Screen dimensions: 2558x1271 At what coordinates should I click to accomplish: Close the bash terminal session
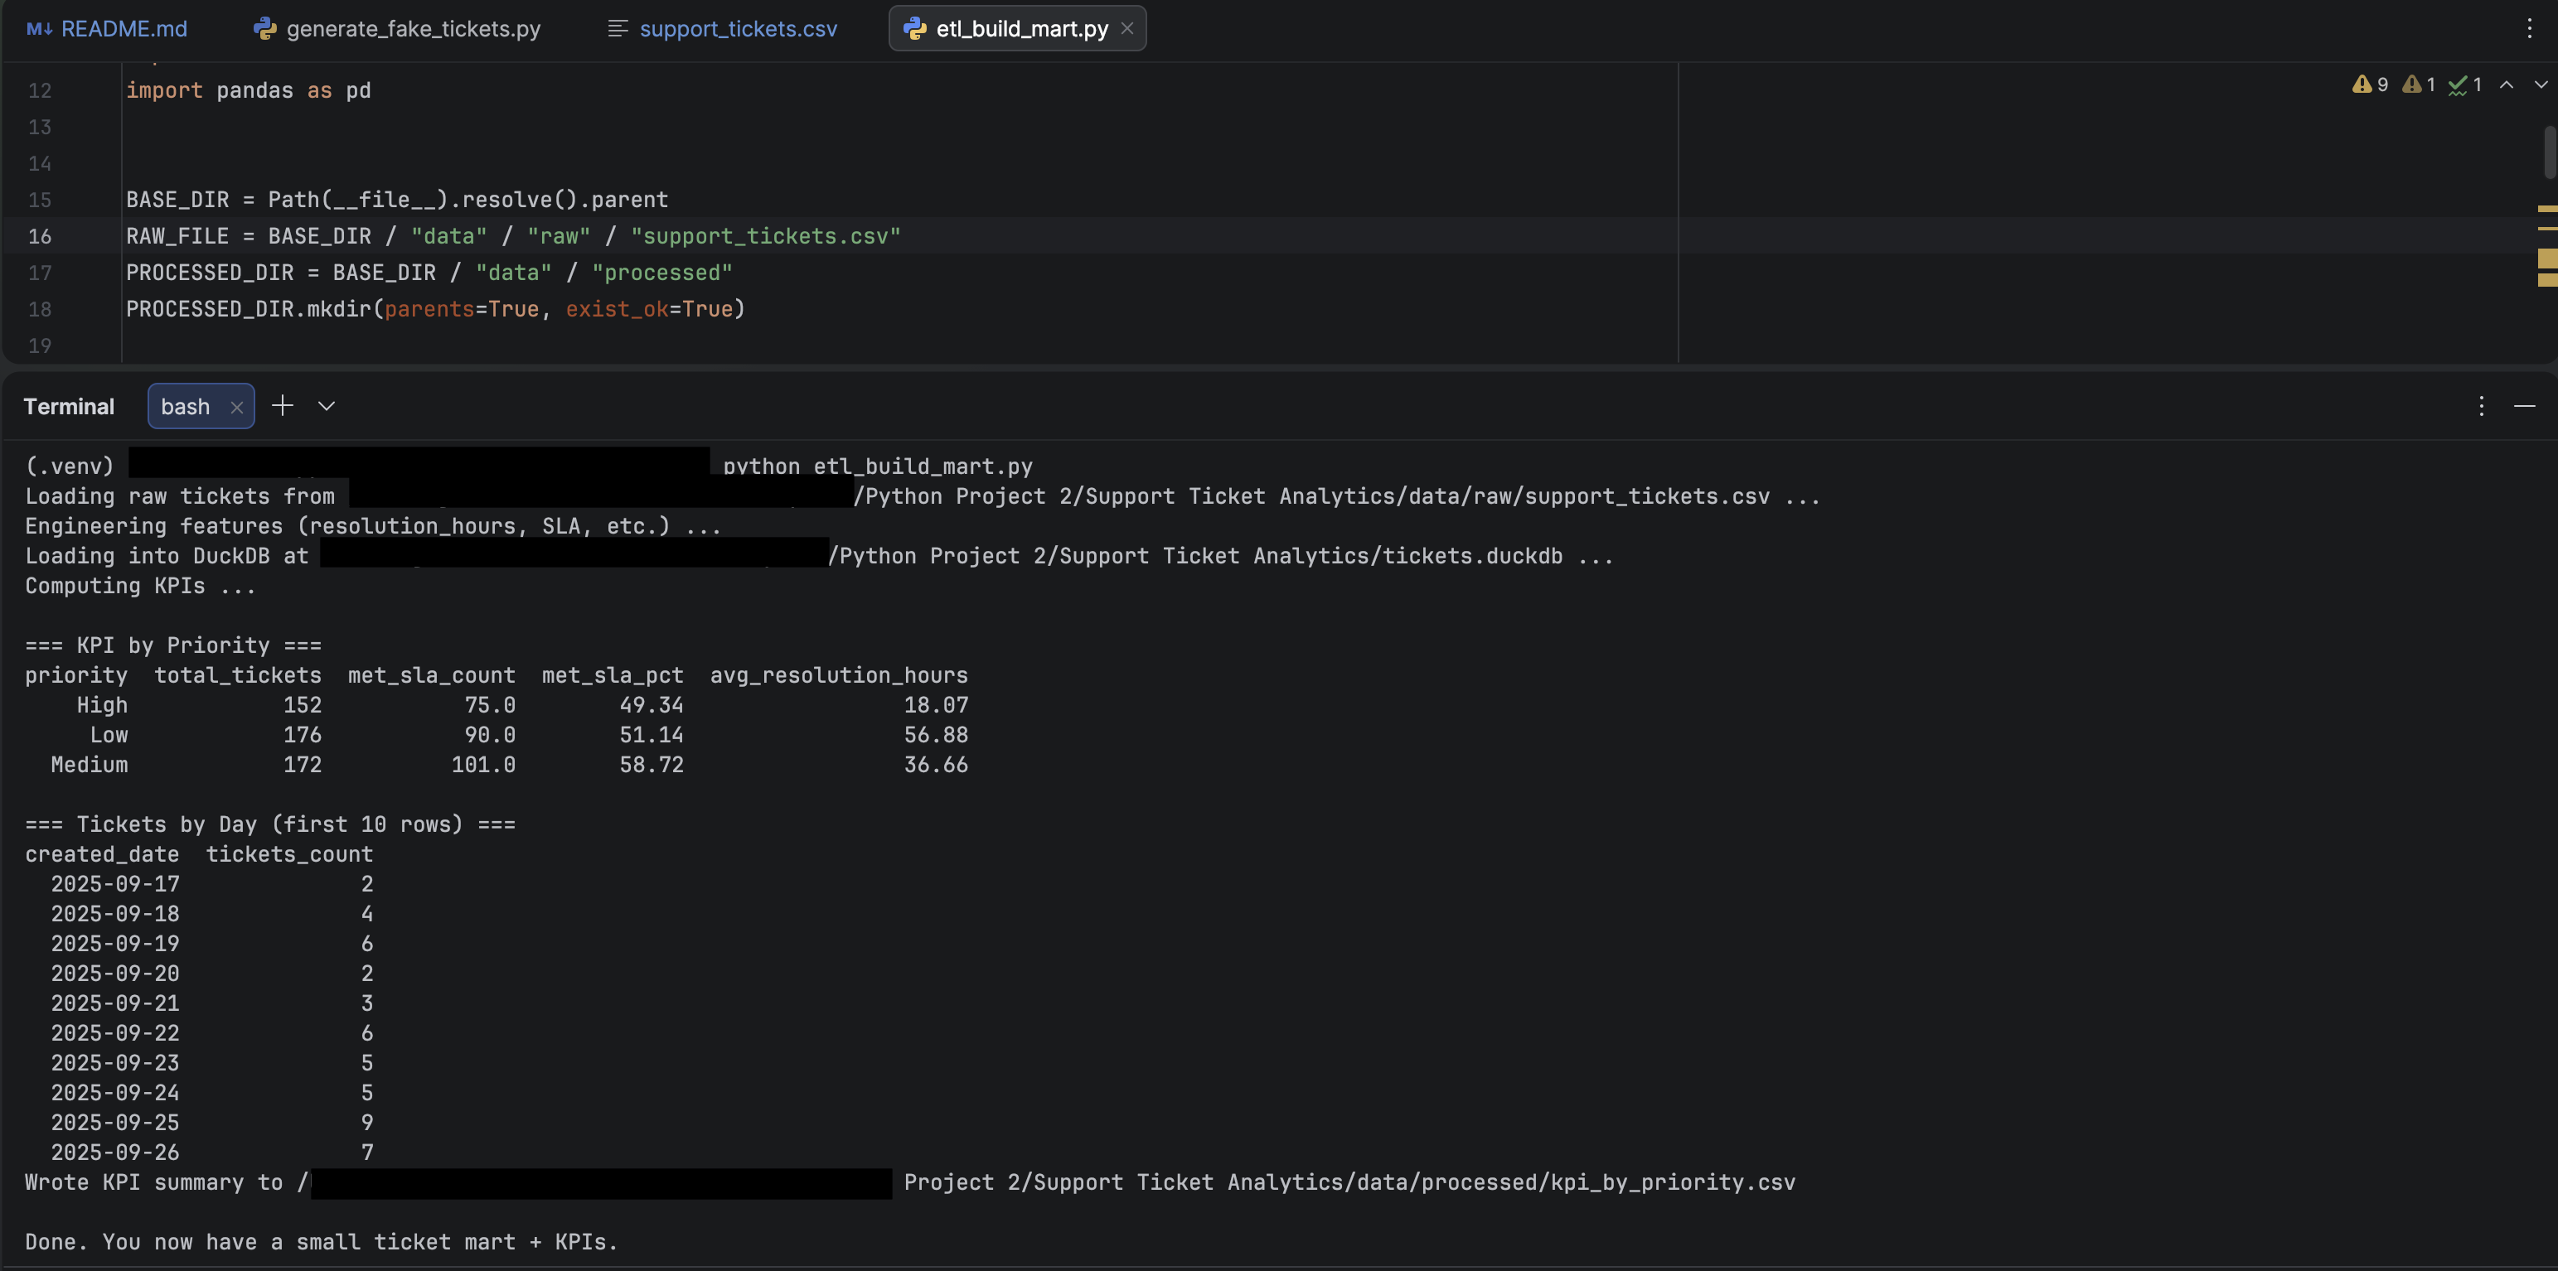pyautogui.click(x=235, y=406)
